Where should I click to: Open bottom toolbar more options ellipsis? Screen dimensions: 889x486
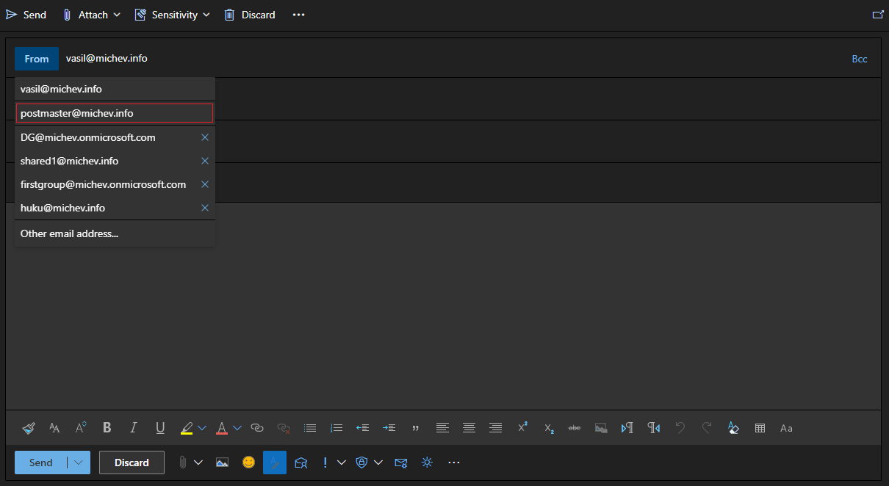453,463
